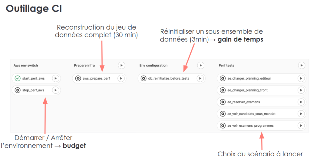Viewport: 310px width, 166px height.
Task: Play the db_reinitialize_before_tests job
Action: [200, 78]
